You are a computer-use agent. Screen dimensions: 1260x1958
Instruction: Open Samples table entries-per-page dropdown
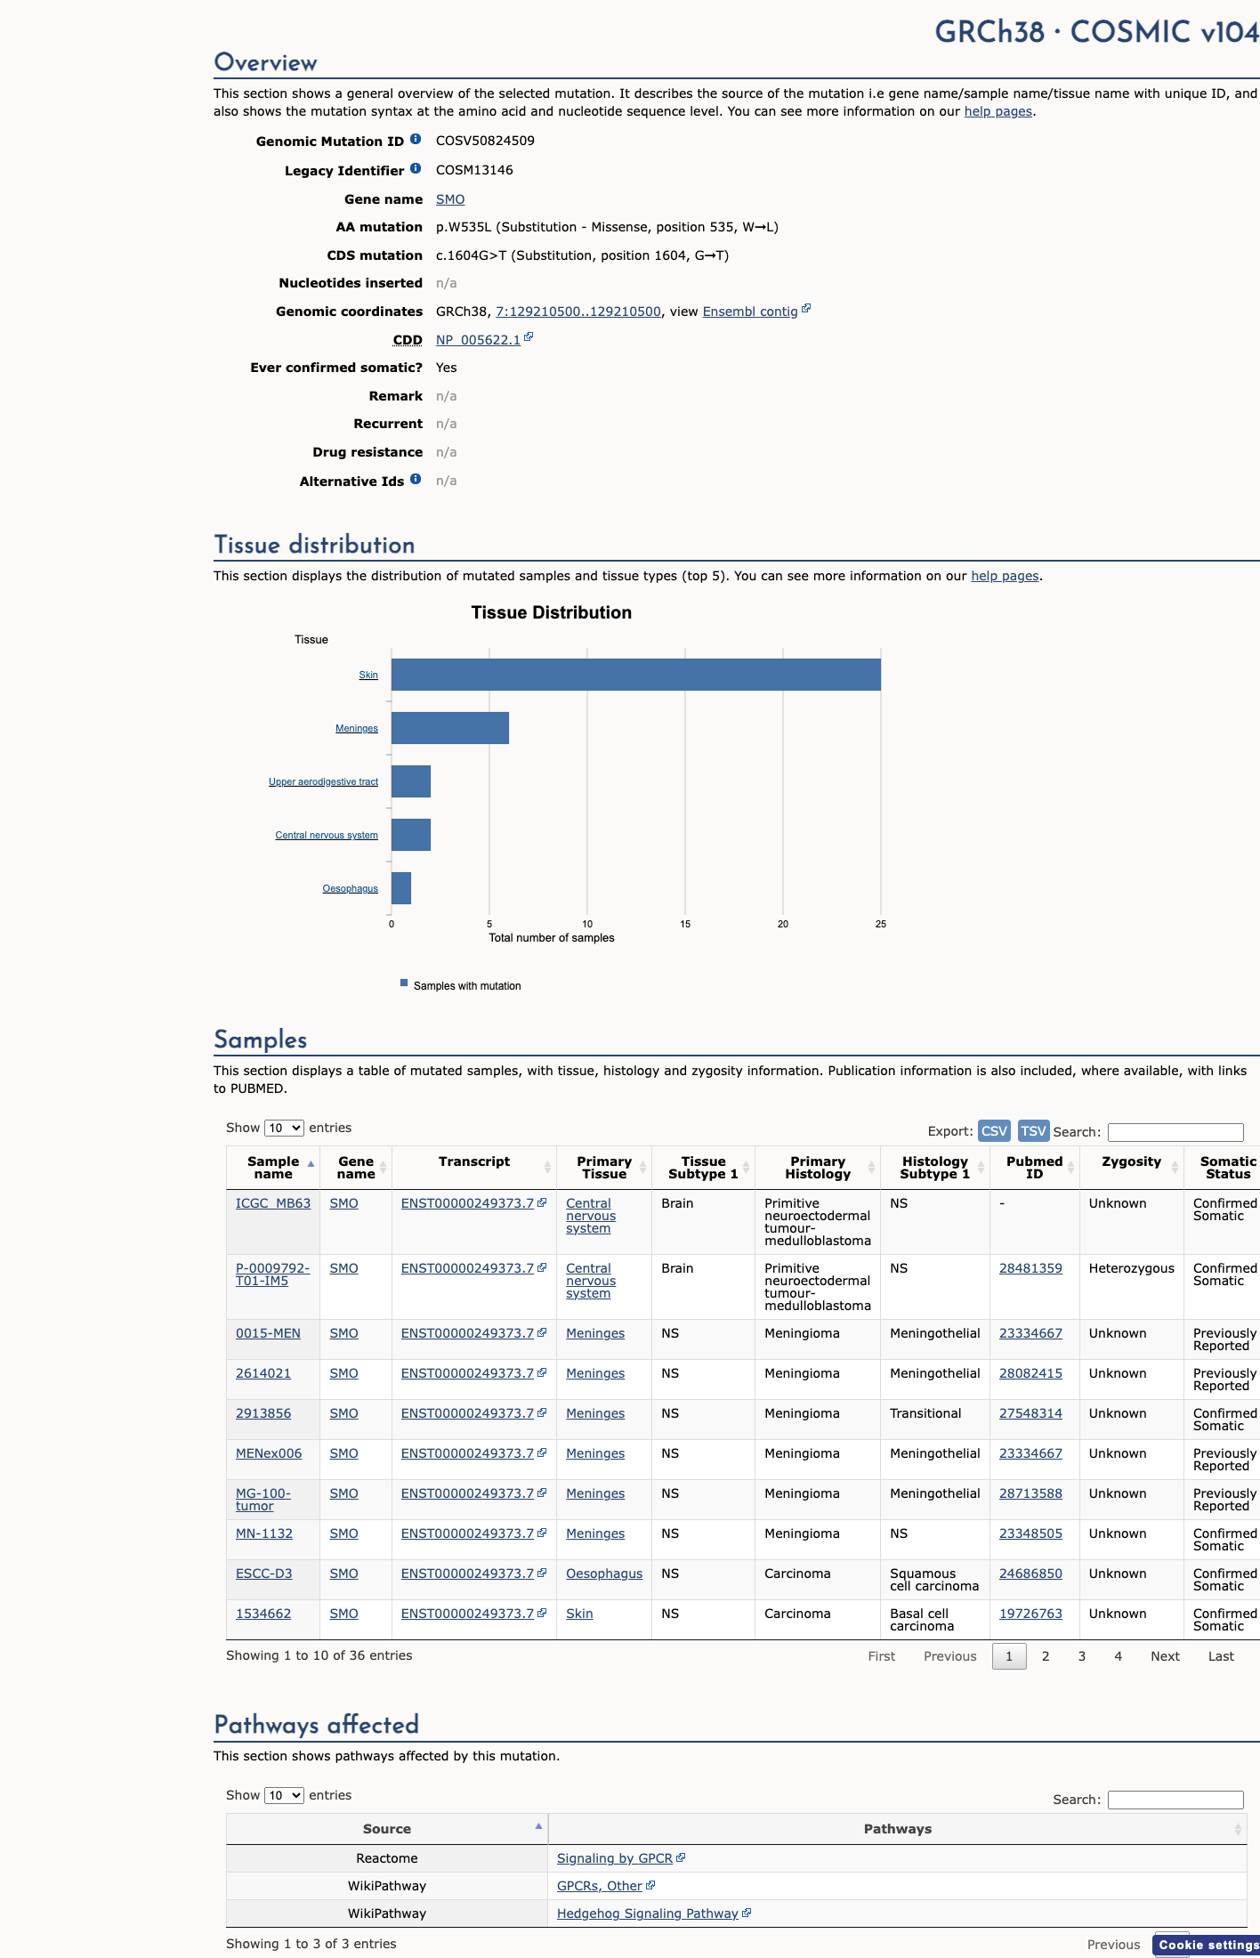(284, 1128)
